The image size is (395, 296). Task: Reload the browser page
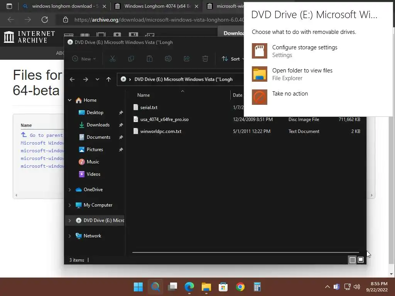coord(45,20)
